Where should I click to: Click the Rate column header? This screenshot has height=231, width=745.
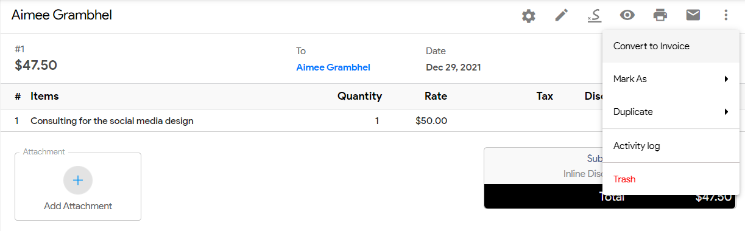pos(436,96)
